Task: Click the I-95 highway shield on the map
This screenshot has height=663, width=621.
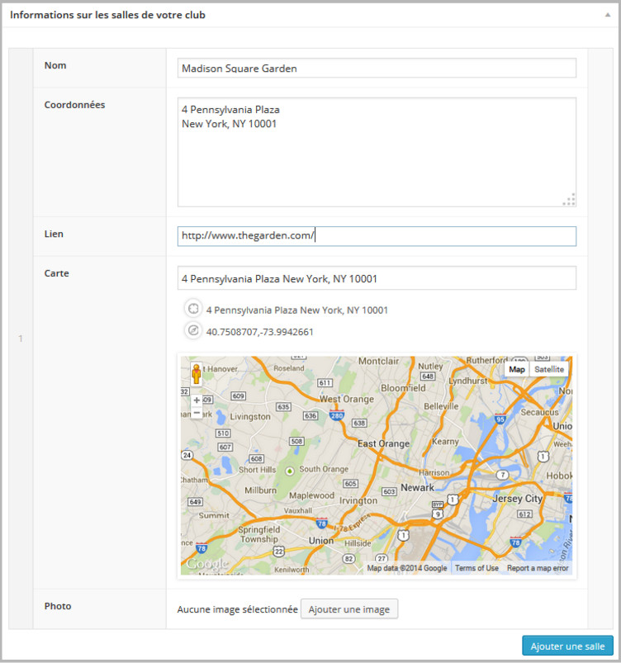Action: tap(500, 419)
